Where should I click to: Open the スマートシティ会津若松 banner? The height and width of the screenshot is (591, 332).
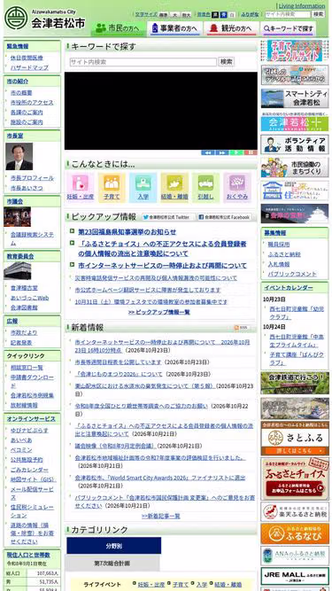click(x=295, y=98)
